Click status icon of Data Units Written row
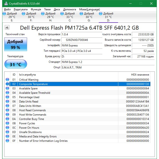 (7, 106)
